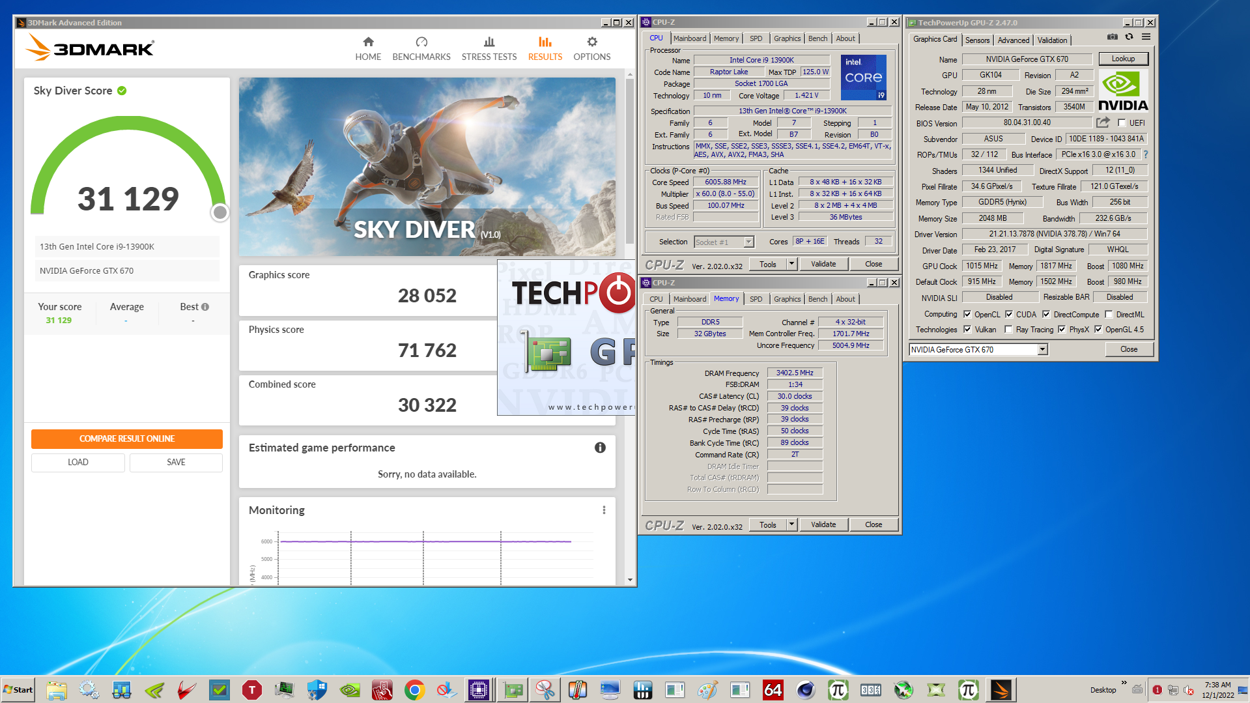Image resolution: width=1250 pixels, height=703 pixels.
Task: Open Bench tab in lower CPU-Z window
Action: tap(817, 299)
